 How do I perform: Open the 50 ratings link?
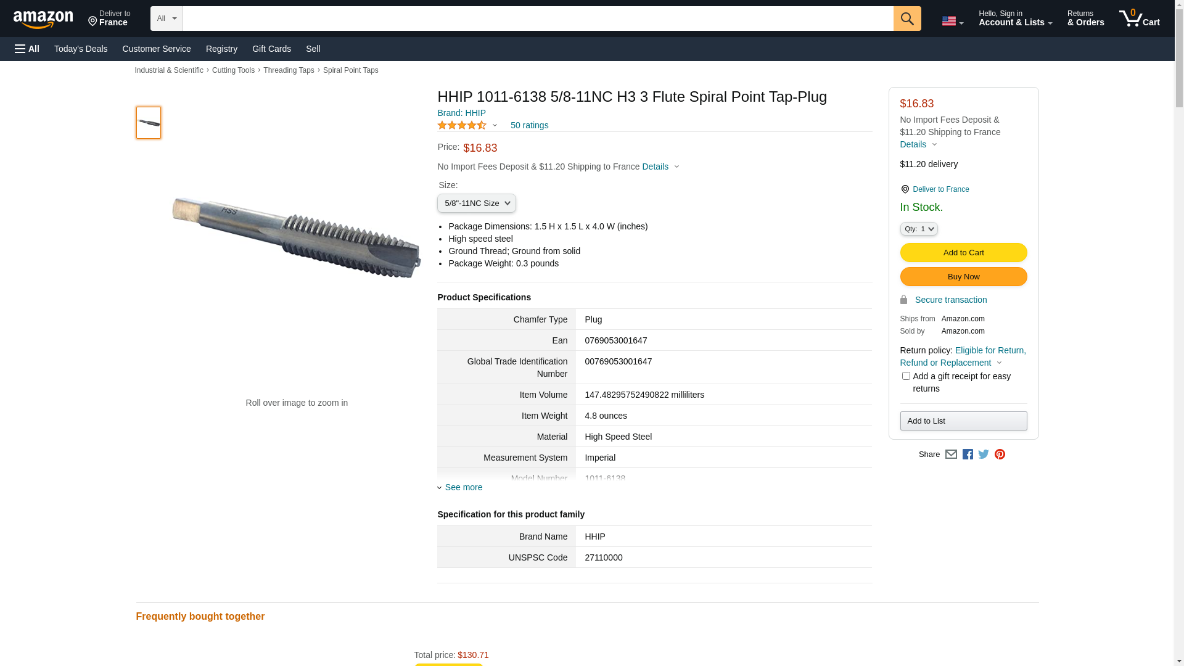coord(529,125)
